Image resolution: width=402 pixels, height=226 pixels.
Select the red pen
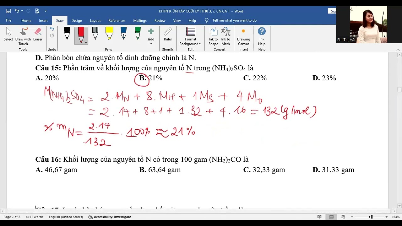[x=81, y=35]
